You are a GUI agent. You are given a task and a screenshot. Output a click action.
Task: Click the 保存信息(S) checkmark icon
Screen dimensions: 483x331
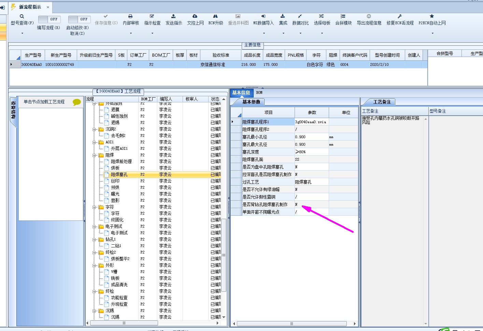coord(106,16)
